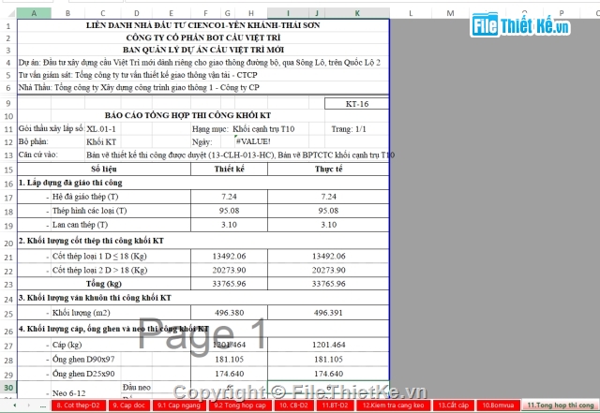Select the 'Cáp (kg)' label cell

pos(67,345)
